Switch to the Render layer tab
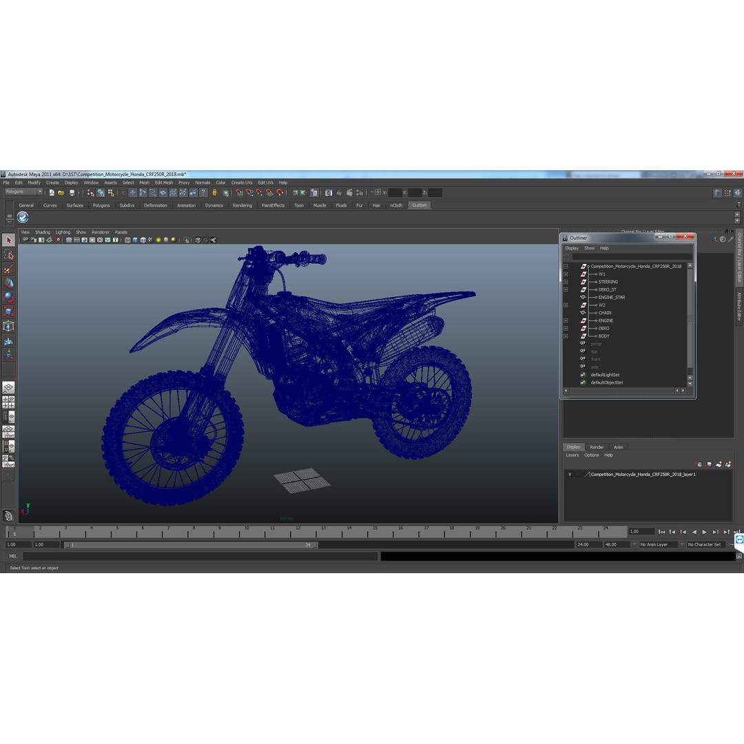Viewport: 744px width, 744px height. (x=597, y=448)
